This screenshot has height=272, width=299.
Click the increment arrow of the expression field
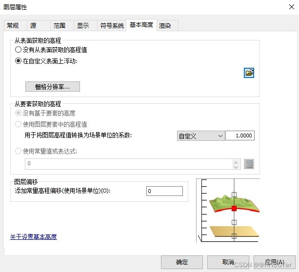236,162
